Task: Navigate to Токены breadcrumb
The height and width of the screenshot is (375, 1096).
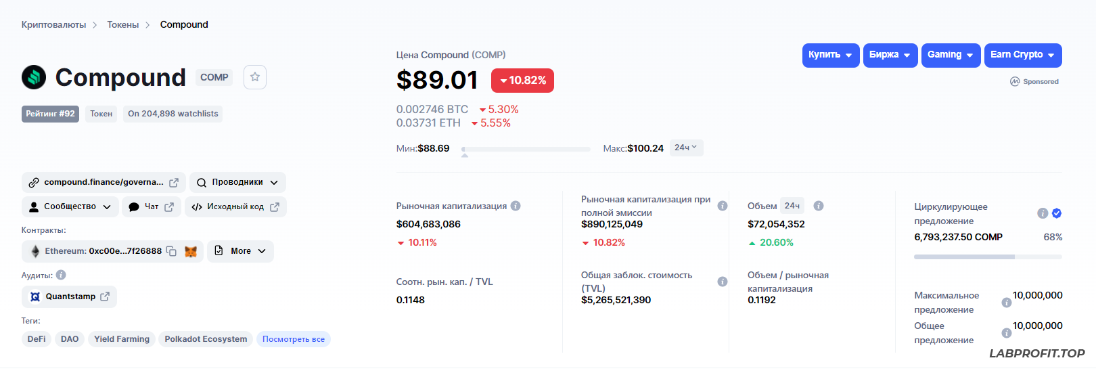Action: click(x=123, y=25)
